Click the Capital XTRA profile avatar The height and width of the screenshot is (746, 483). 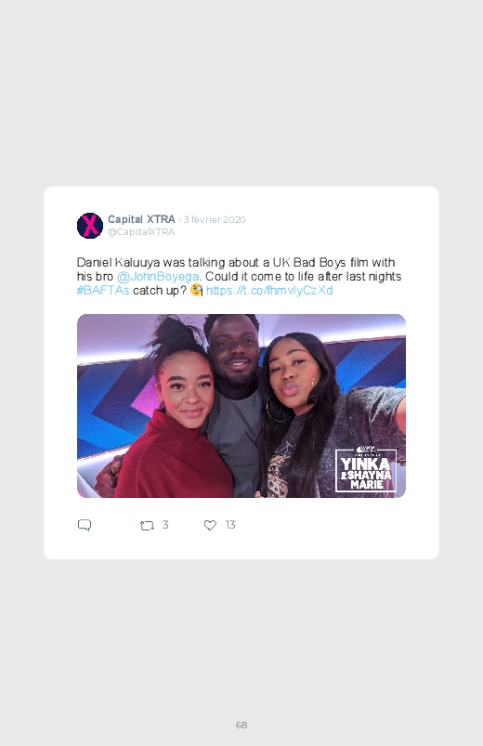(90, 226)
